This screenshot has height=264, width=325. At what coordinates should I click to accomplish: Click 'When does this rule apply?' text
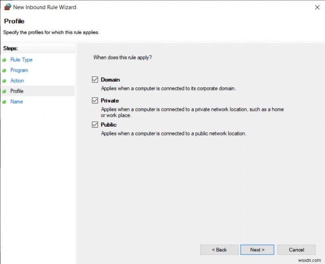pyautogui.click(x=123, y=57)
